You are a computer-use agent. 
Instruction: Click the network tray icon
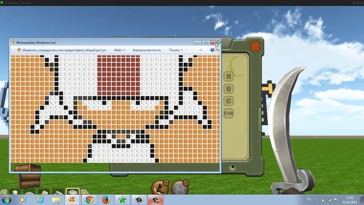(329, 200)
